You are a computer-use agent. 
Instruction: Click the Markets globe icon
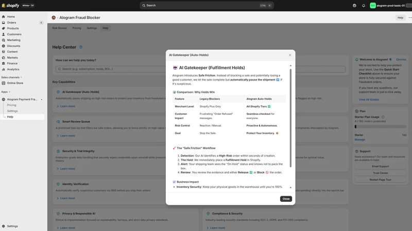click(4, 57)
